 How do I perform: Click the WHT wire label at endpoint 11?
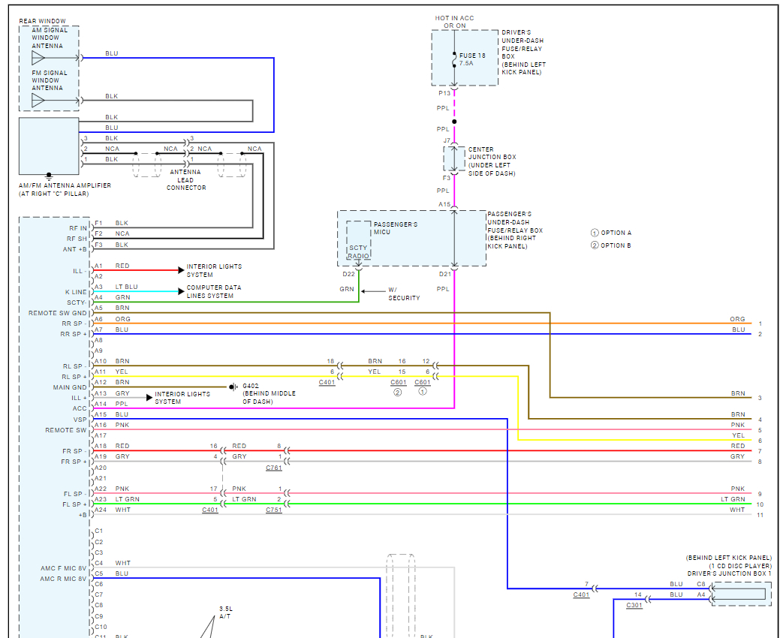737,510
